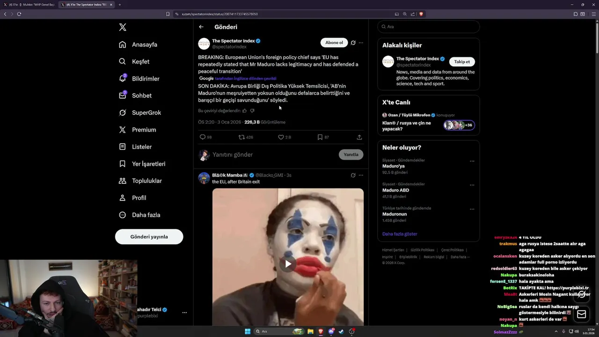Open Topluluklar communities
The width and height of the screenshot is (599, 337).
click(x=140, y=181)
